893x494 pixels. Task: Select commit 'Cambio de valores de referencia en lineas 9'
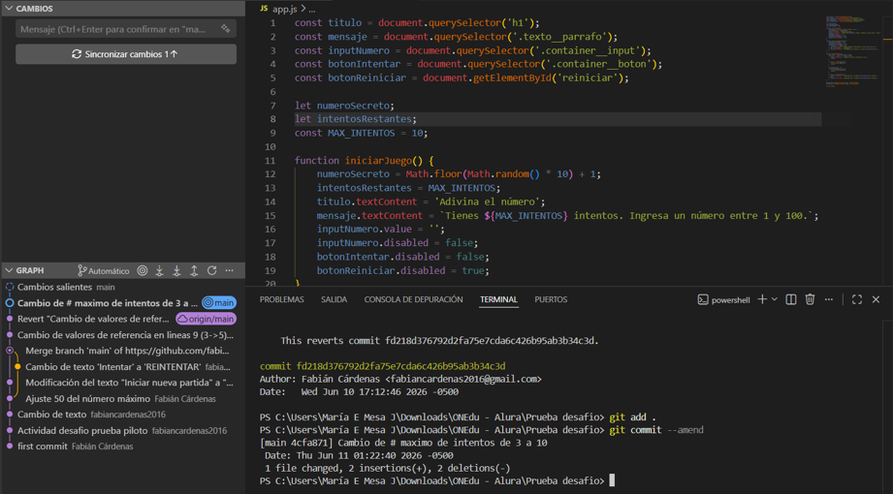[x=122, y=335]
